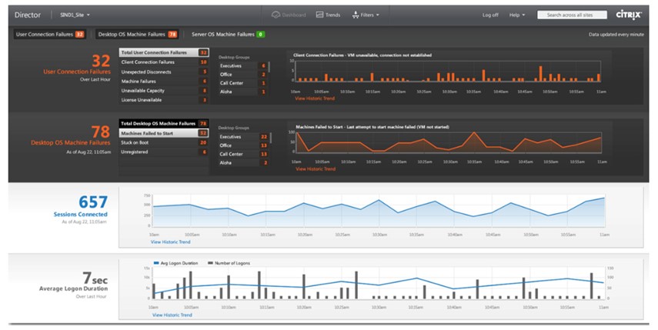Click Office group with 13 machine failures

coord(243,145)
